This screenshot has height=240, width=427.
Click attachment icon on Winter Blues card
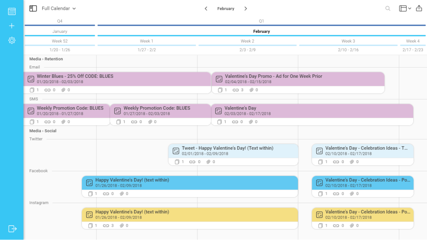(x=63, y=90)
